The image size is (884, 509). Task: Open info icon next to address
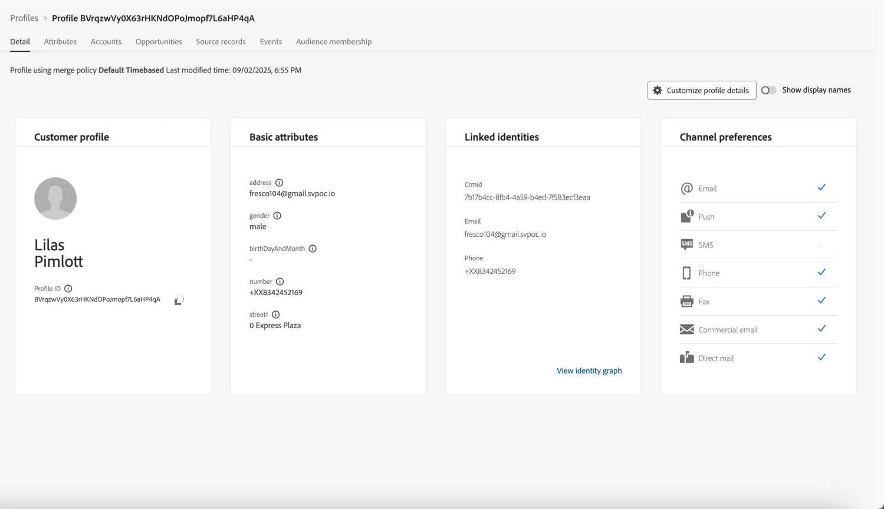click(280, 183)
